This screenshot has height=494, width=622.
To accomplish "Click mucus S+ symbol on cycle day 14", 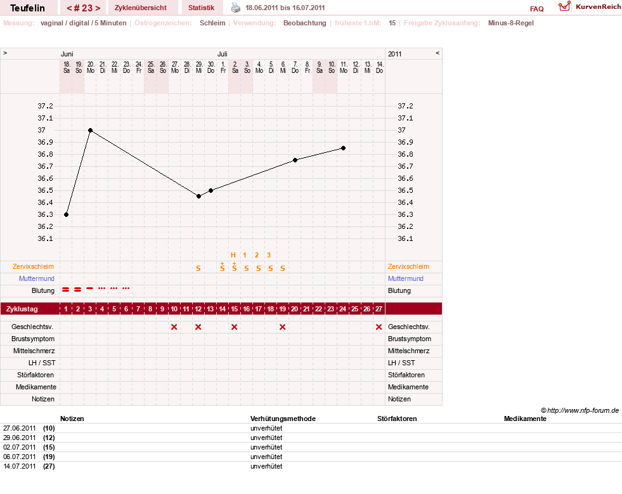I will tap(222, 266).
